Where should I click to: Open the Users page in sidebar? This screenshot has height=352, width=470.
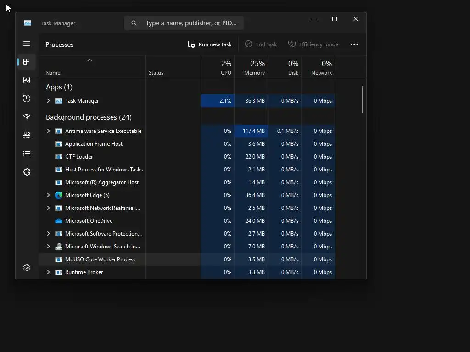(26, 135)
